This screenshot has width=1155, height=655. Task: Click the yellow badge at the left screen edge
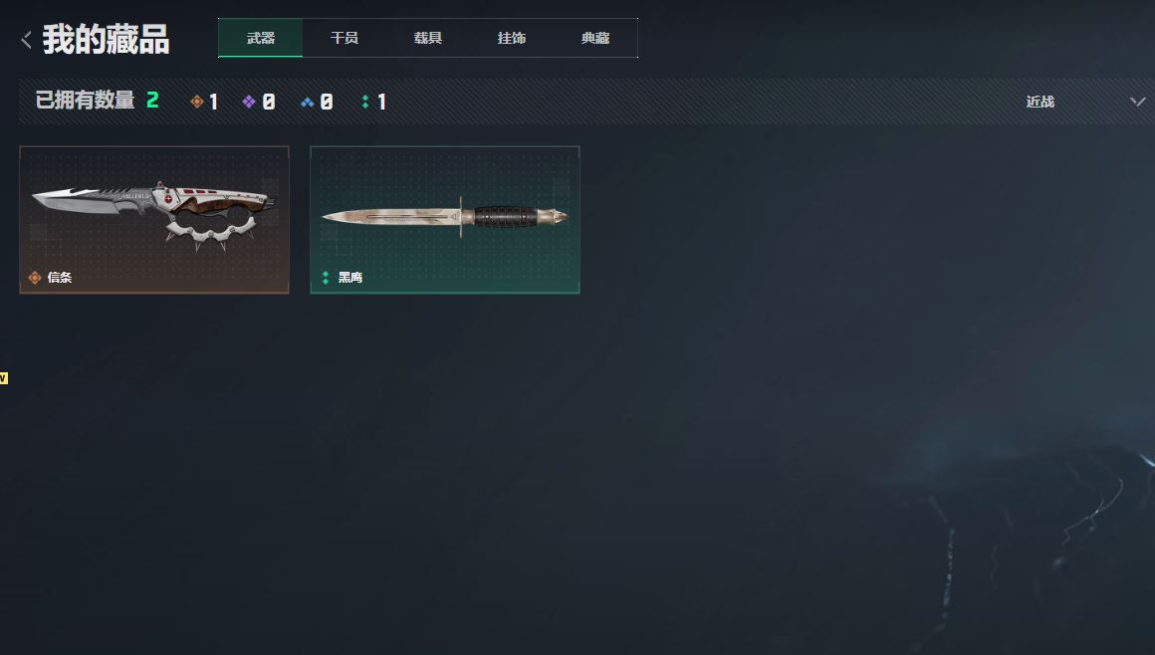[x=4, y=378]
